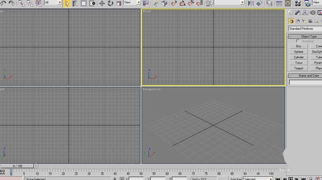Click the Box primitive button
Image resolution: width=322 pixels, height=180 pixels.
(298, 46)
